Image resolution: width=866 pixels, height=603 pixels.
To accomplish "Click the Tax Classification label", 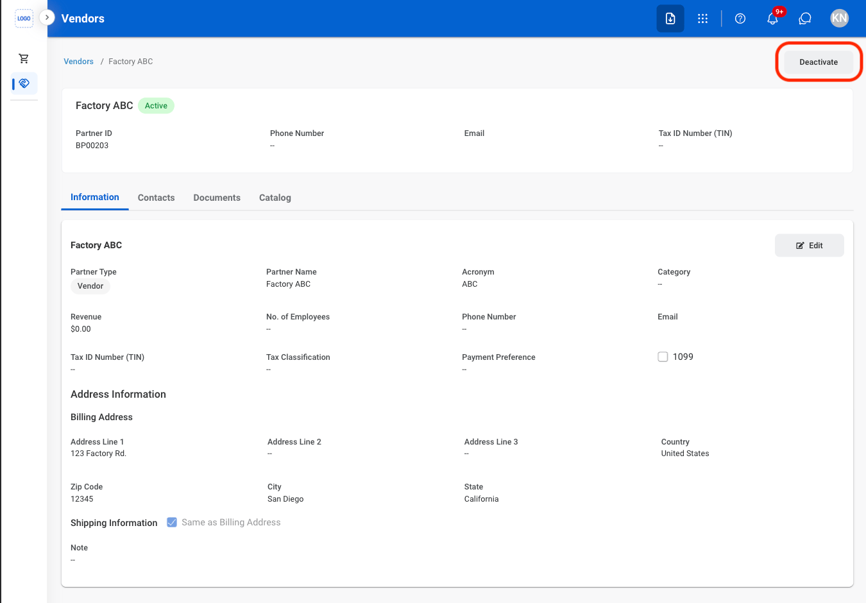I will pyautogui.click(x=298, y=357).
